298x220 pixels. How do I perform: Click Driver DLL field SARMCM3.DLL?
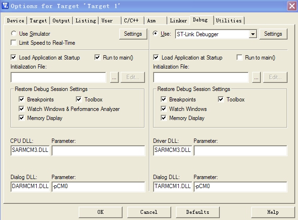(173, 150)
